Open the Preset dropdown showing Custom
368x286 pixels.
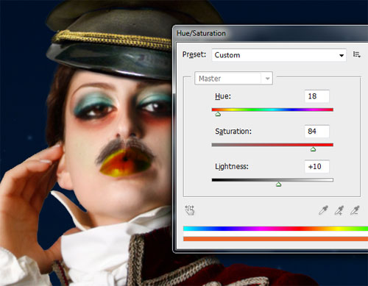279,55
